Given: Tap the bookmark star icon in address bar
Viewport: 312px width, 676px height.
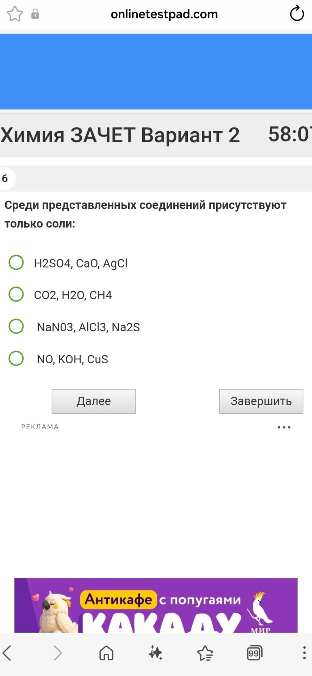Looking at the screenshot, I should [x=15, y=14].
